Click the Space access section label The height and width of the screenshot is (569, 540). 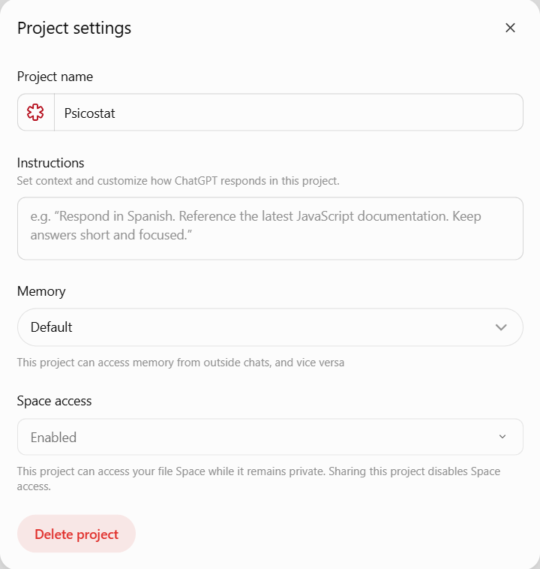55,401
